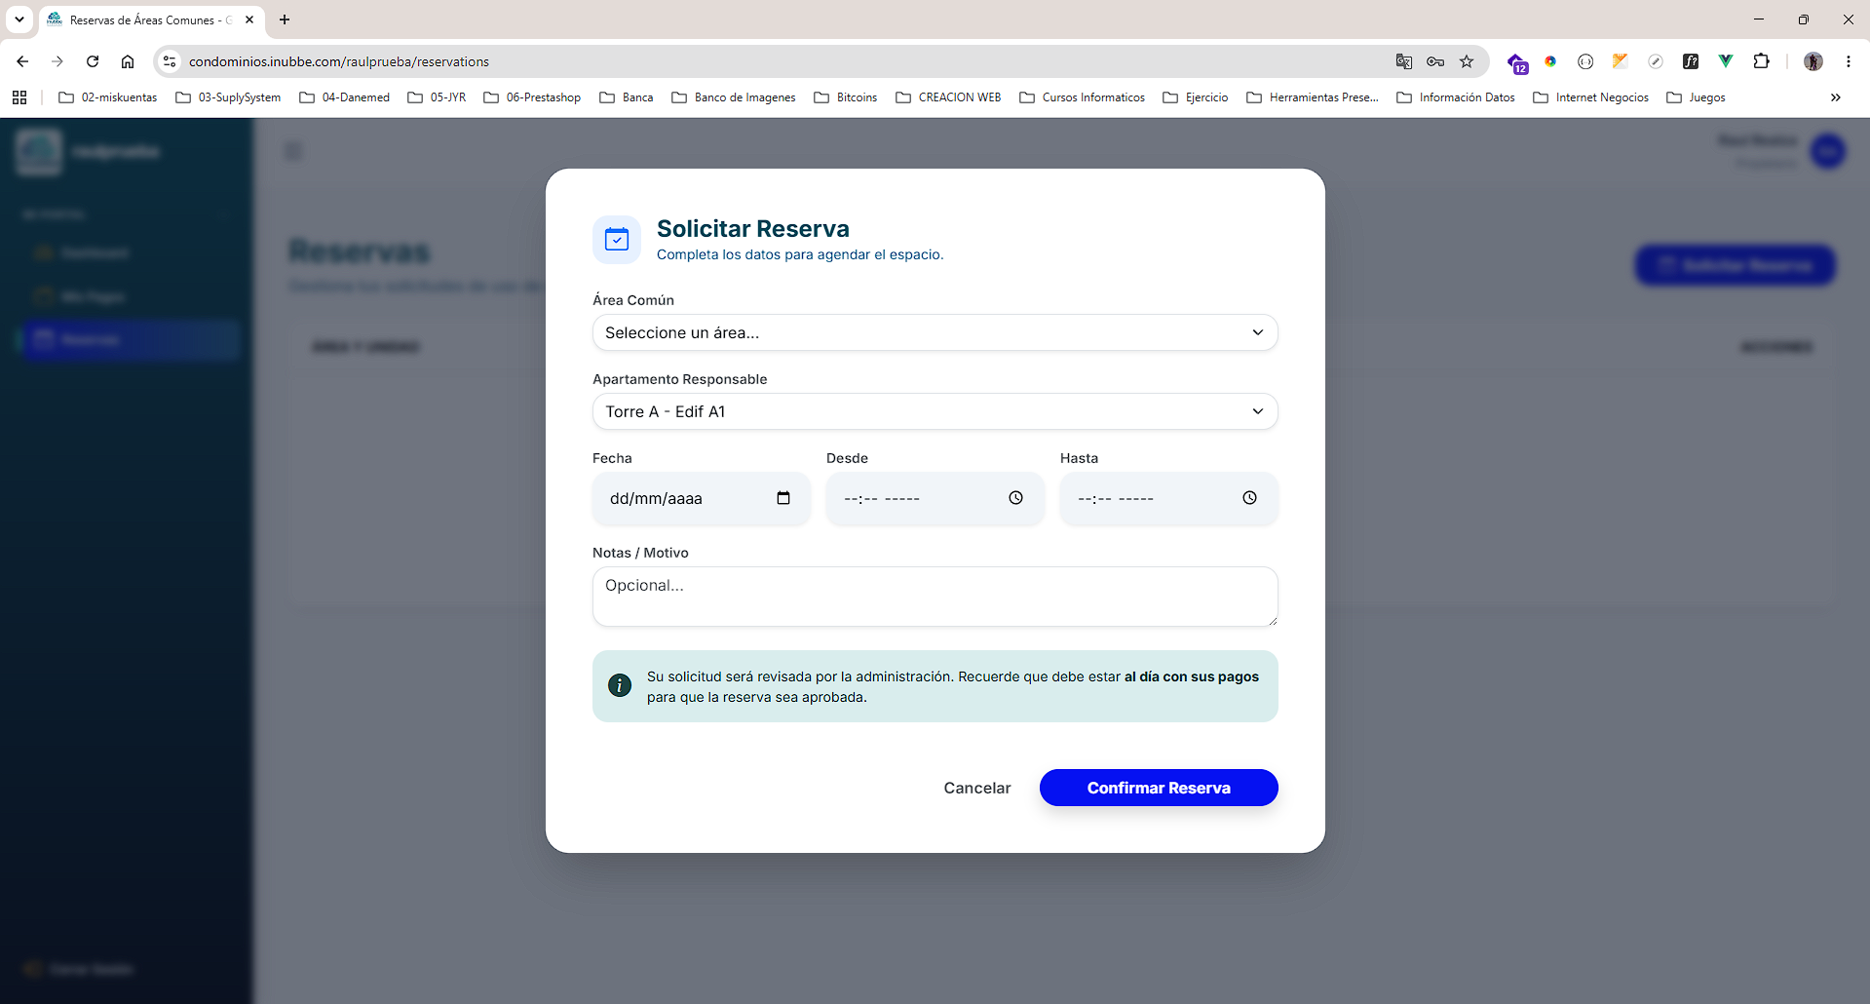The height and width of the screenshot is (1004, 1870).
Task: Focus the Notas / Motivo text area
Action: click(x=935, y=597)
